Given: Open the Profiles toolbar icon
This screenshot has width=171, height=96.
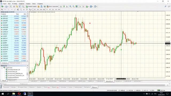Looking at the screenshot, I should [x=6, y=6].
